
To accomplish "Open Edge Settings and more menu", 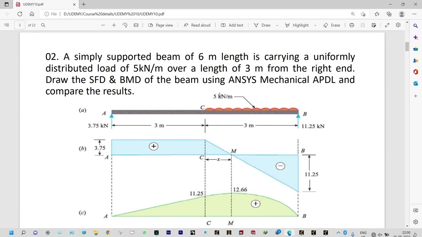I will (414, 14).
